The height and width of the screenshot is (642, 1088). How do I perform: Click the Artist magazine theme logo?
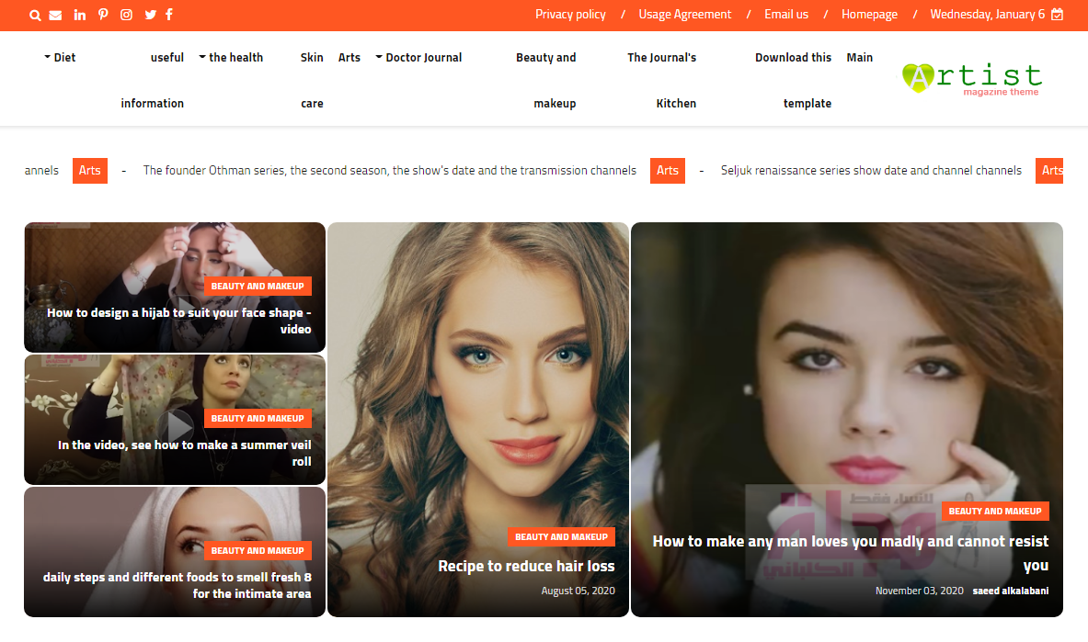[972, 78]
